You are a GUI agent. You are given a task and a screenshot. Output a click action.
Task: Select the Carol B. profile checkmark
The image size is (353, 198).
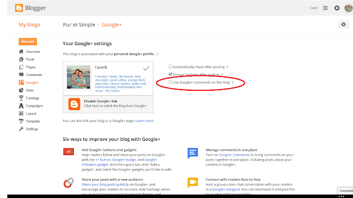pos(146,68)
